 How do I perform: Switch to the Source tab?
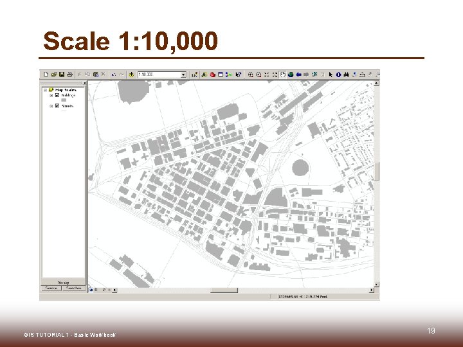coord(51,288)
